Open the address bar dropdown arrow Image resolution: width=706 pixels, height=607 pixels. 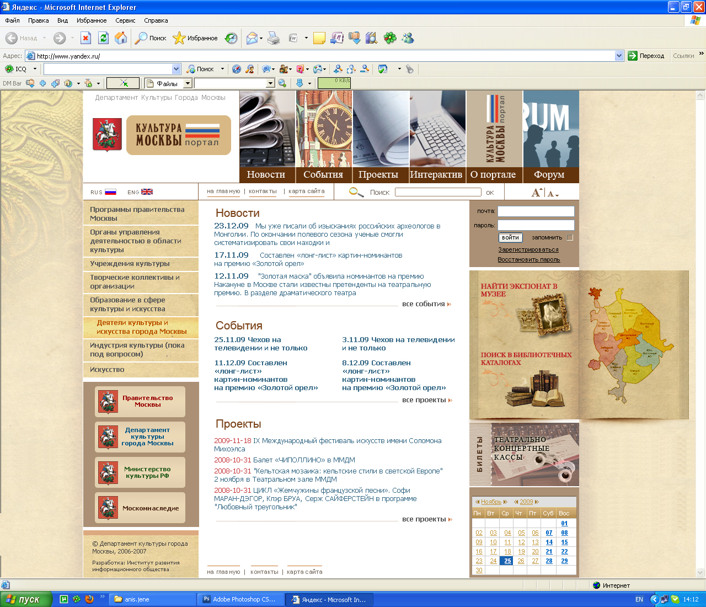[x=619, y=56]
